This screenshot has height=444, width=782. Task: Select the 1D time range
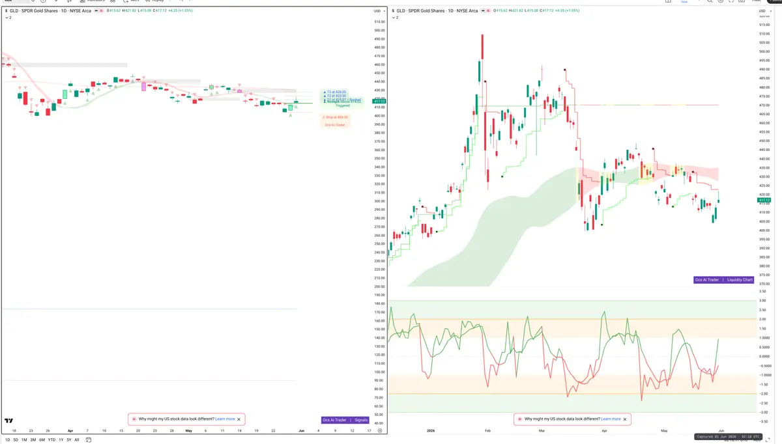click(x=7, y=440)
